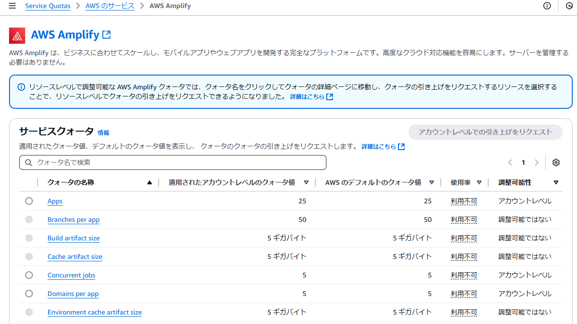
Task: Go to next page arrow in pagination
Action: tap(537, 162)
